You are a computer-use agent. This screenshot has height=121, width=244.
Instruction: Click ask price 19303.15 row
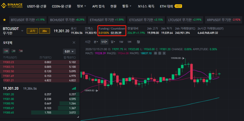(x=40, y=67)
